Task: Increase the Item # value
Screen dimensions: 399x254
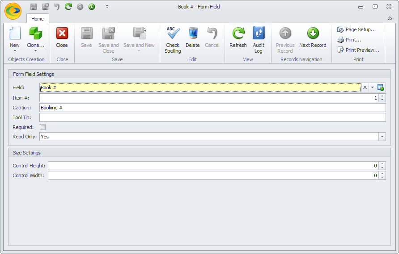Action: pyautogui.click(x=382, y=96)
